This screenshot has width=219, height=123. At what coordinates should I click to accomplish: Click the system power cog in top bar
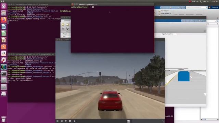[x=217, y=1]
